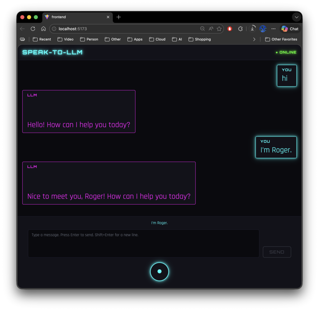Click the microphone record button
Image resolution: width=319 pixels, height=311 pixels.
click(x=159, y=271)
